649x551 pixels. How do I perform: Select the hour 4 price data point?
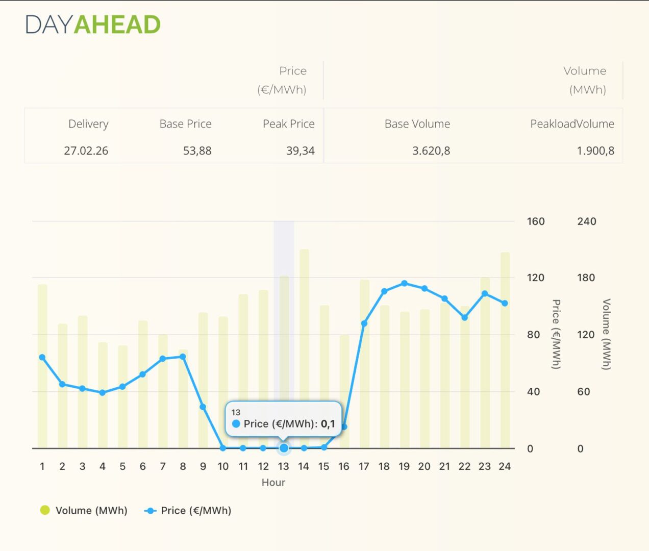tap(103, 392)
